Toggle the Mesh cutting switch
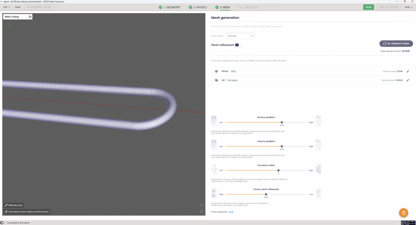416x225 pixels. tap(29, 17)
